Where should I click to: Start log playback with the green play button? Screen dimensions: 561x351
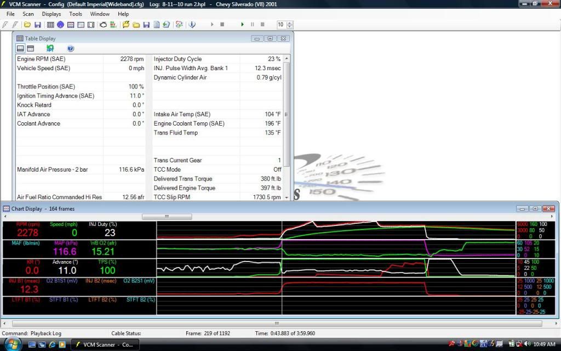click(x=243, y=25)
